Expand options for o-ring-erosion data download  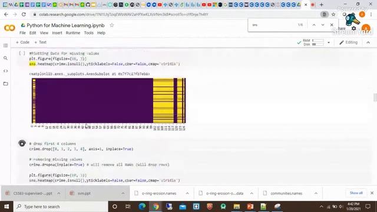tap(252, 193)
